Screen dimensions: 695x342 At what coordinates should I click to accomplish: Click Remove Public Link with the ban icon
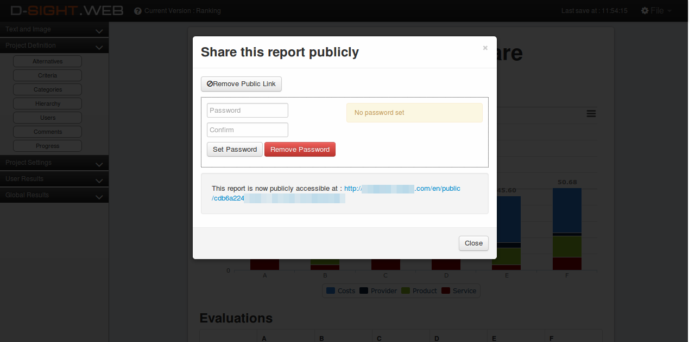(x=241, y=84)
